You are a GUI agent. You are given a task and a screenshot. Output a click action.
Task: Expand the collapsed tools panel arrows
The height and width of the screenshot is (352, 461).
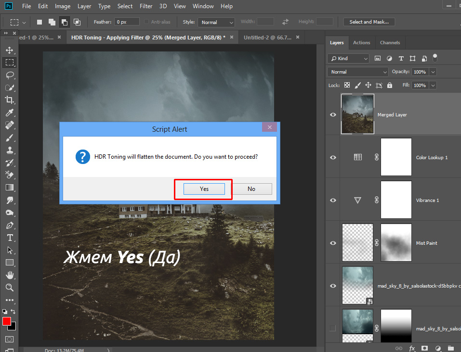coord(6,33)
